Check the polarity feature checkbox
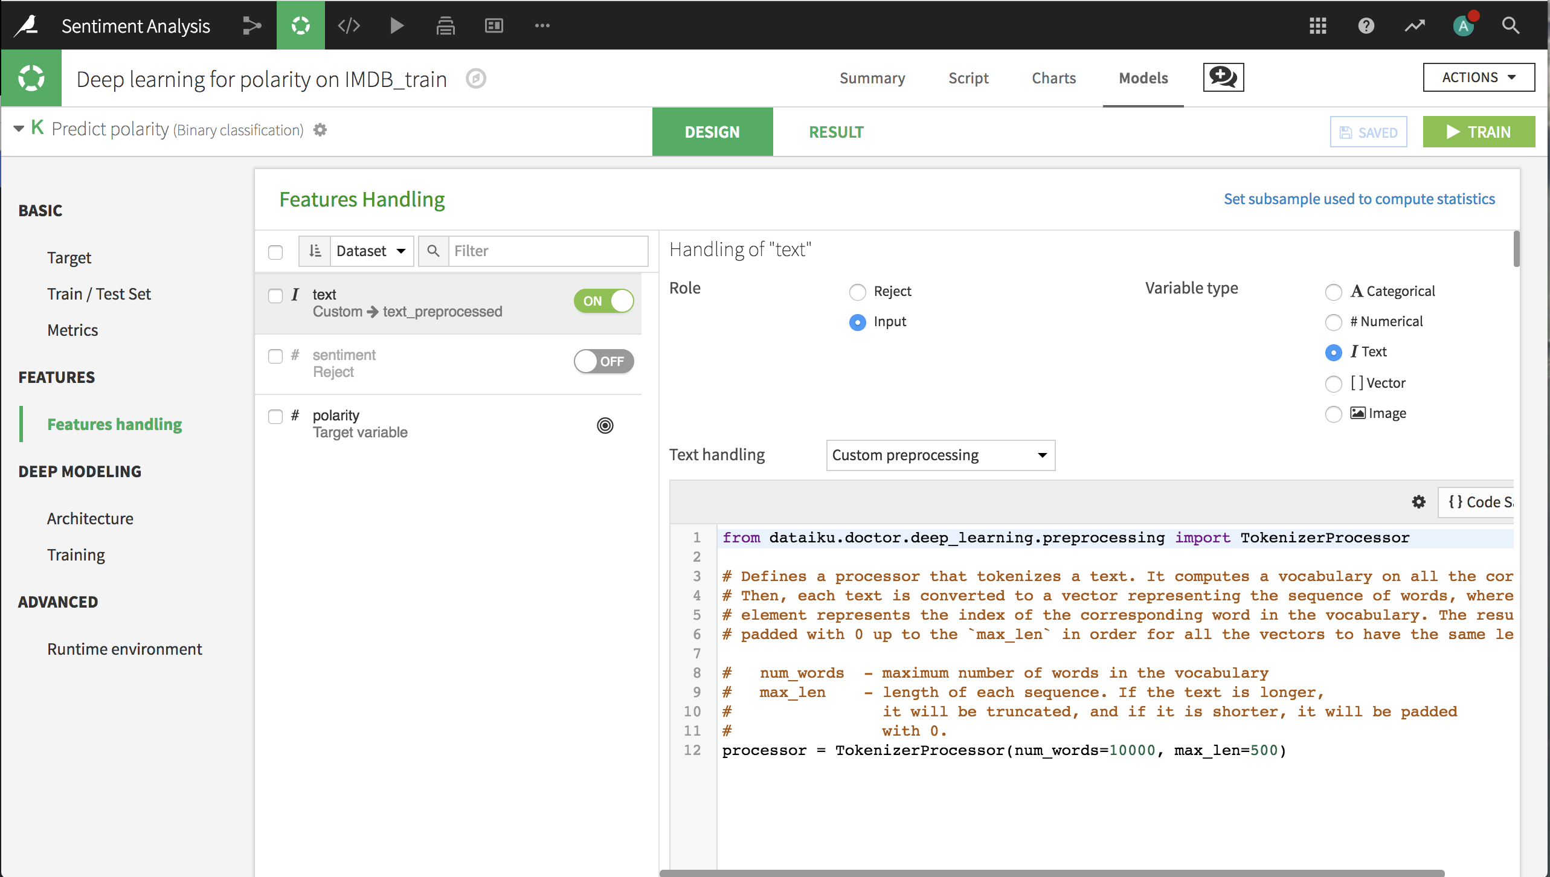Viewport: 1550px width, 877px height. (275, 416)
